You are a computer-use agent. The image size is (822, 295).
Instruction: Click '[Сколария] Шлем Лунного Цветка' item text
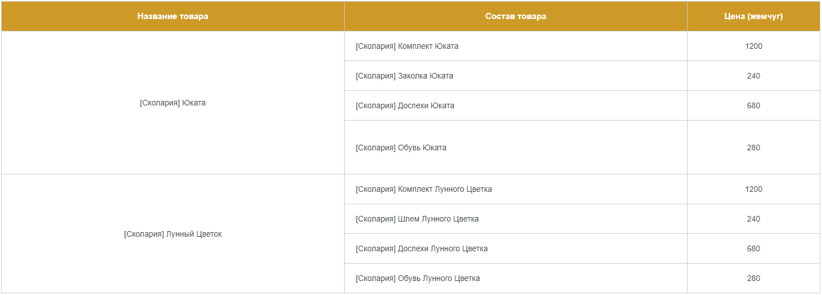417,219
